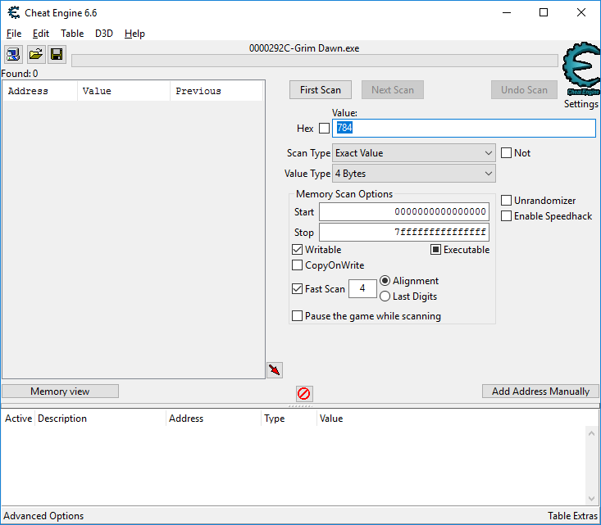Click the open folder toolbar icon

[x=35, y=54]
